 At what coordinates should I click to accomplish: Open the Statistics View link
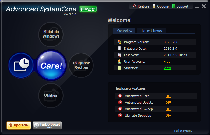pos(167,68)
